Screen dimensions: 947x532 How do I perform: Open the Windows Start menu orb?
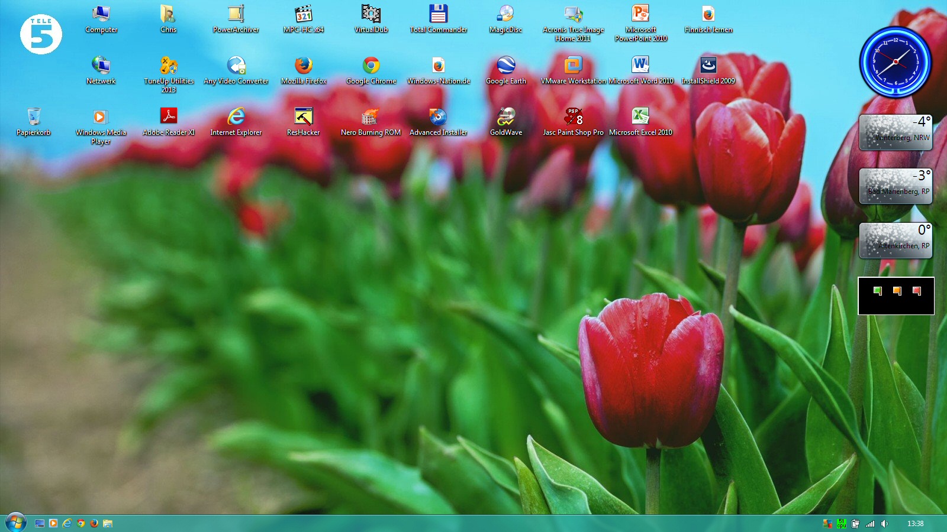(x=15, y=523)
